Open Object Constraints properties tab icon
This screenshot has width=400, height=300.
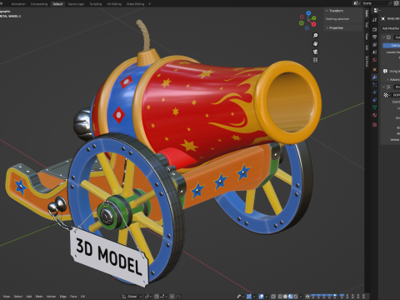point(375,100)
